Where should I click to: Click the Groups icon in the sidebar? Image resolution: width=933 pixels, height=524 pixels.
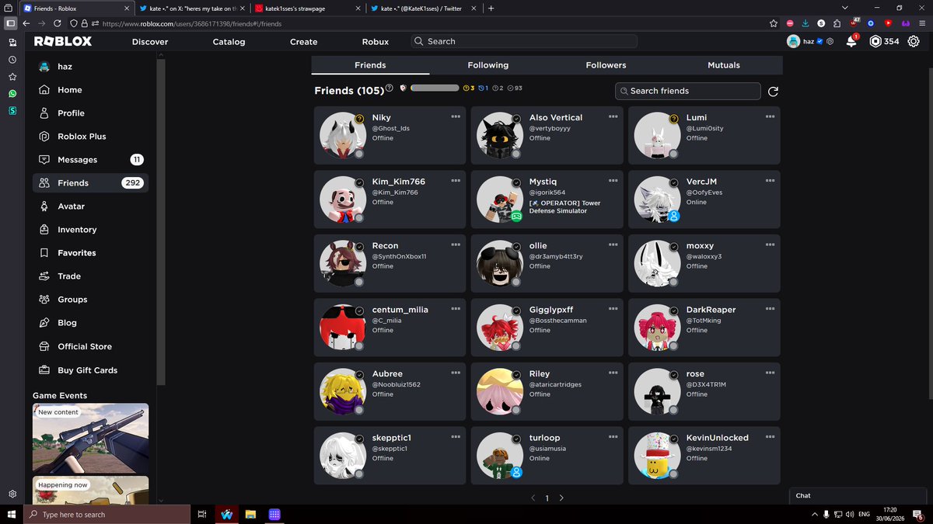(x=44, y=300)
